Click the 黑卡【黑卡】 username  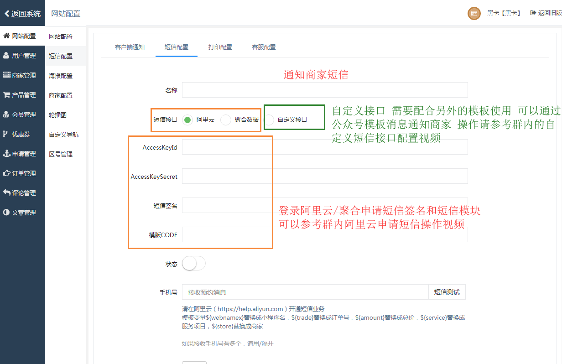(504, 13)
